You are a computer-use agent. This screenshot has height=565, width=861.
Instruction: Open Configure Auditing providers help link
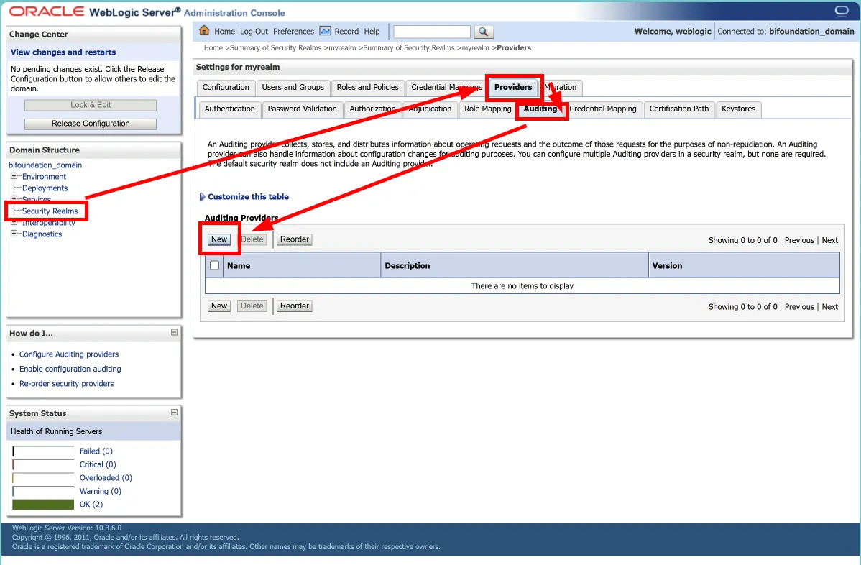[x=69, y=354]
